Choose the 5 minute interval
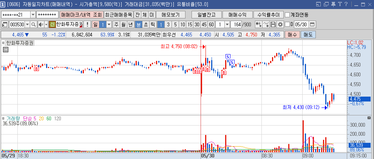This screenshot has height=159, width=374. [x=175, y=24]
